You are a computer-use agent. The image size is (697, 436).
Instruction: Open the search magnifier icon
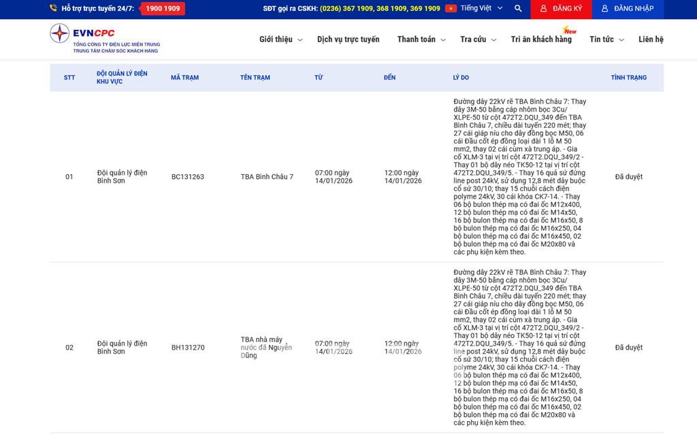[x=518, y=9]
